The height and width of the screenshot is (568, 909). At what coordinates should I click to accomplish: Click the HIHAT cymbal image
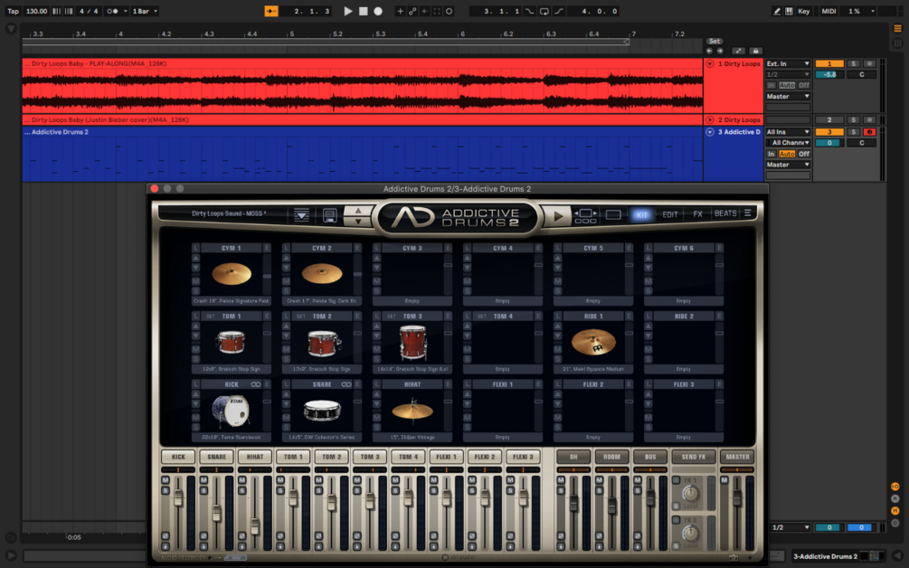412,410
